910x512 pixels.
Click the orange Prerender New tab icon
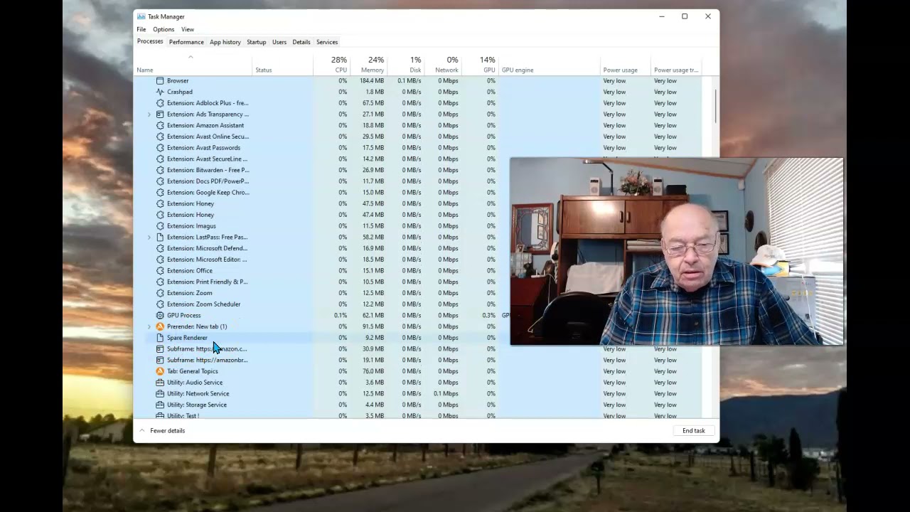click(x=160, y=326)
